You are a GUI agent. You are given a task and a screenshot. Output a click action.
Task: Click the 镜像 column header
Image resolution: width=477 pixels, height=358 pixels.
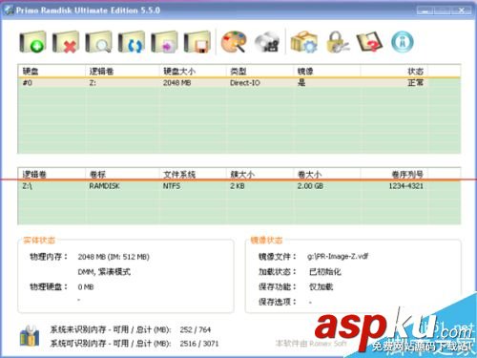click(305, 71)
